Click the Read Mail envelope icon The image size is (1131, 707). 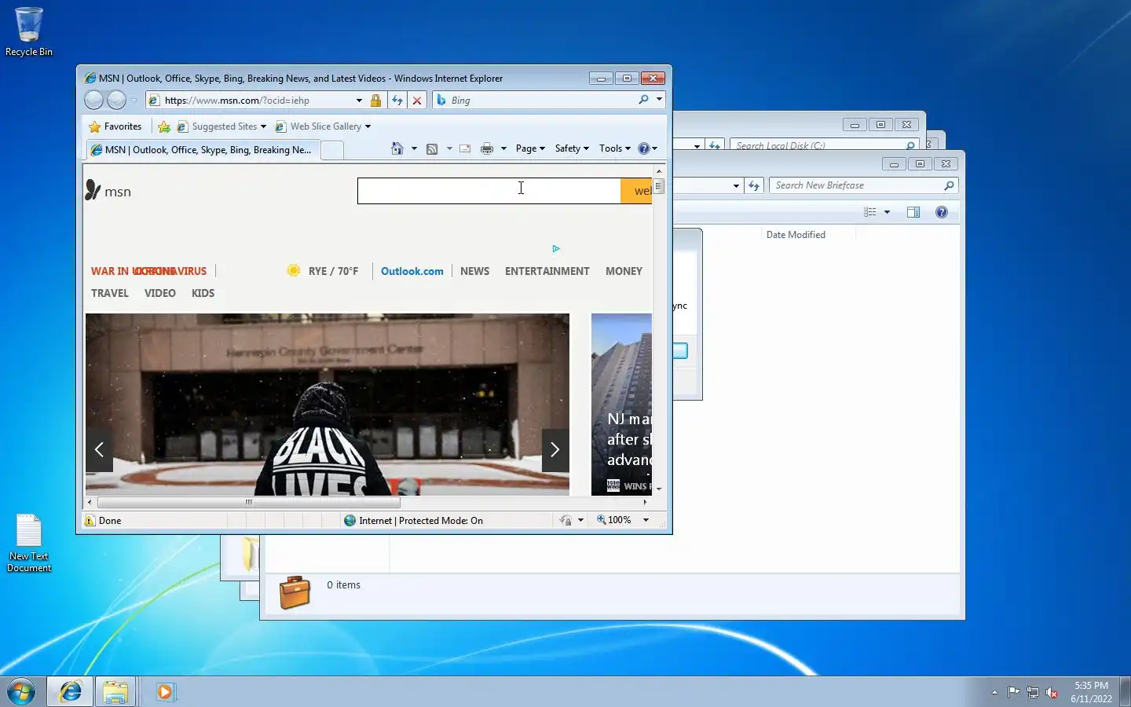(465, 148)
